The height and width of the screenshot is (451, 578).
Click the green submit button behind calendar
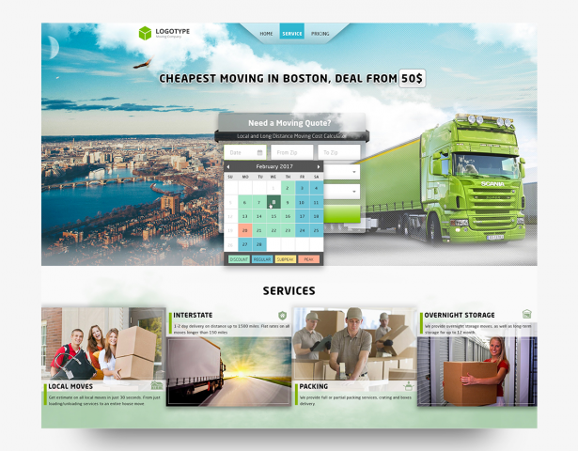pyautogui.click(x=342, y=213)
